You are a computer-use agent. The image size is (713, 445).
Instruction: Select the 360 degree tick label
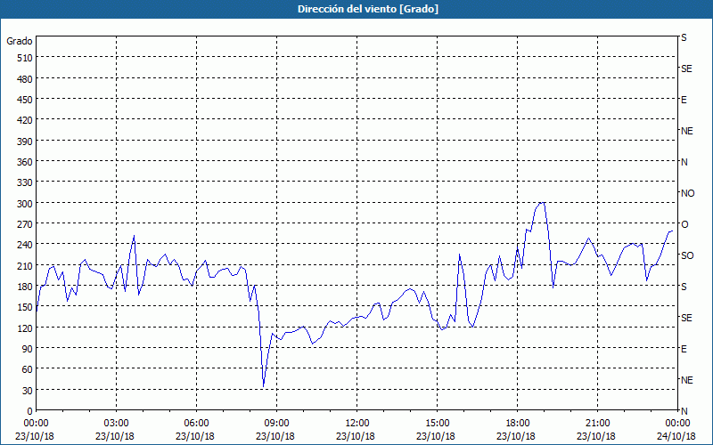tap(25, 162)
